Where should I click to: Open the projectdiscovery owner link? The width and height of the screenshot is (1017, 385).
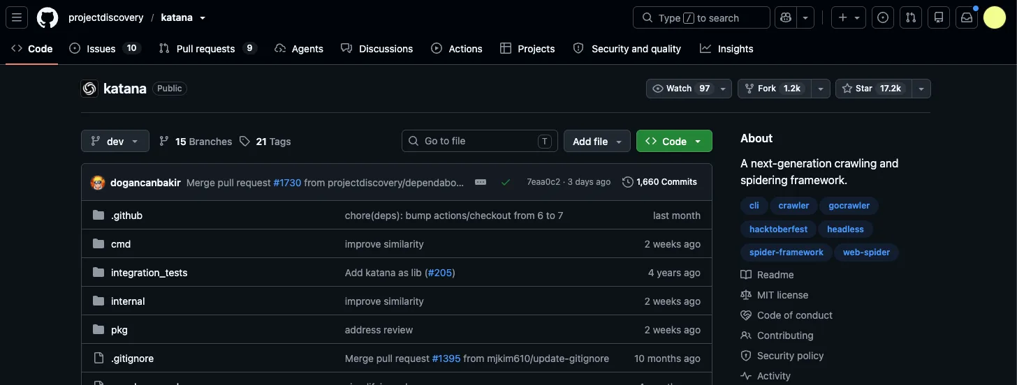[106, 17]
